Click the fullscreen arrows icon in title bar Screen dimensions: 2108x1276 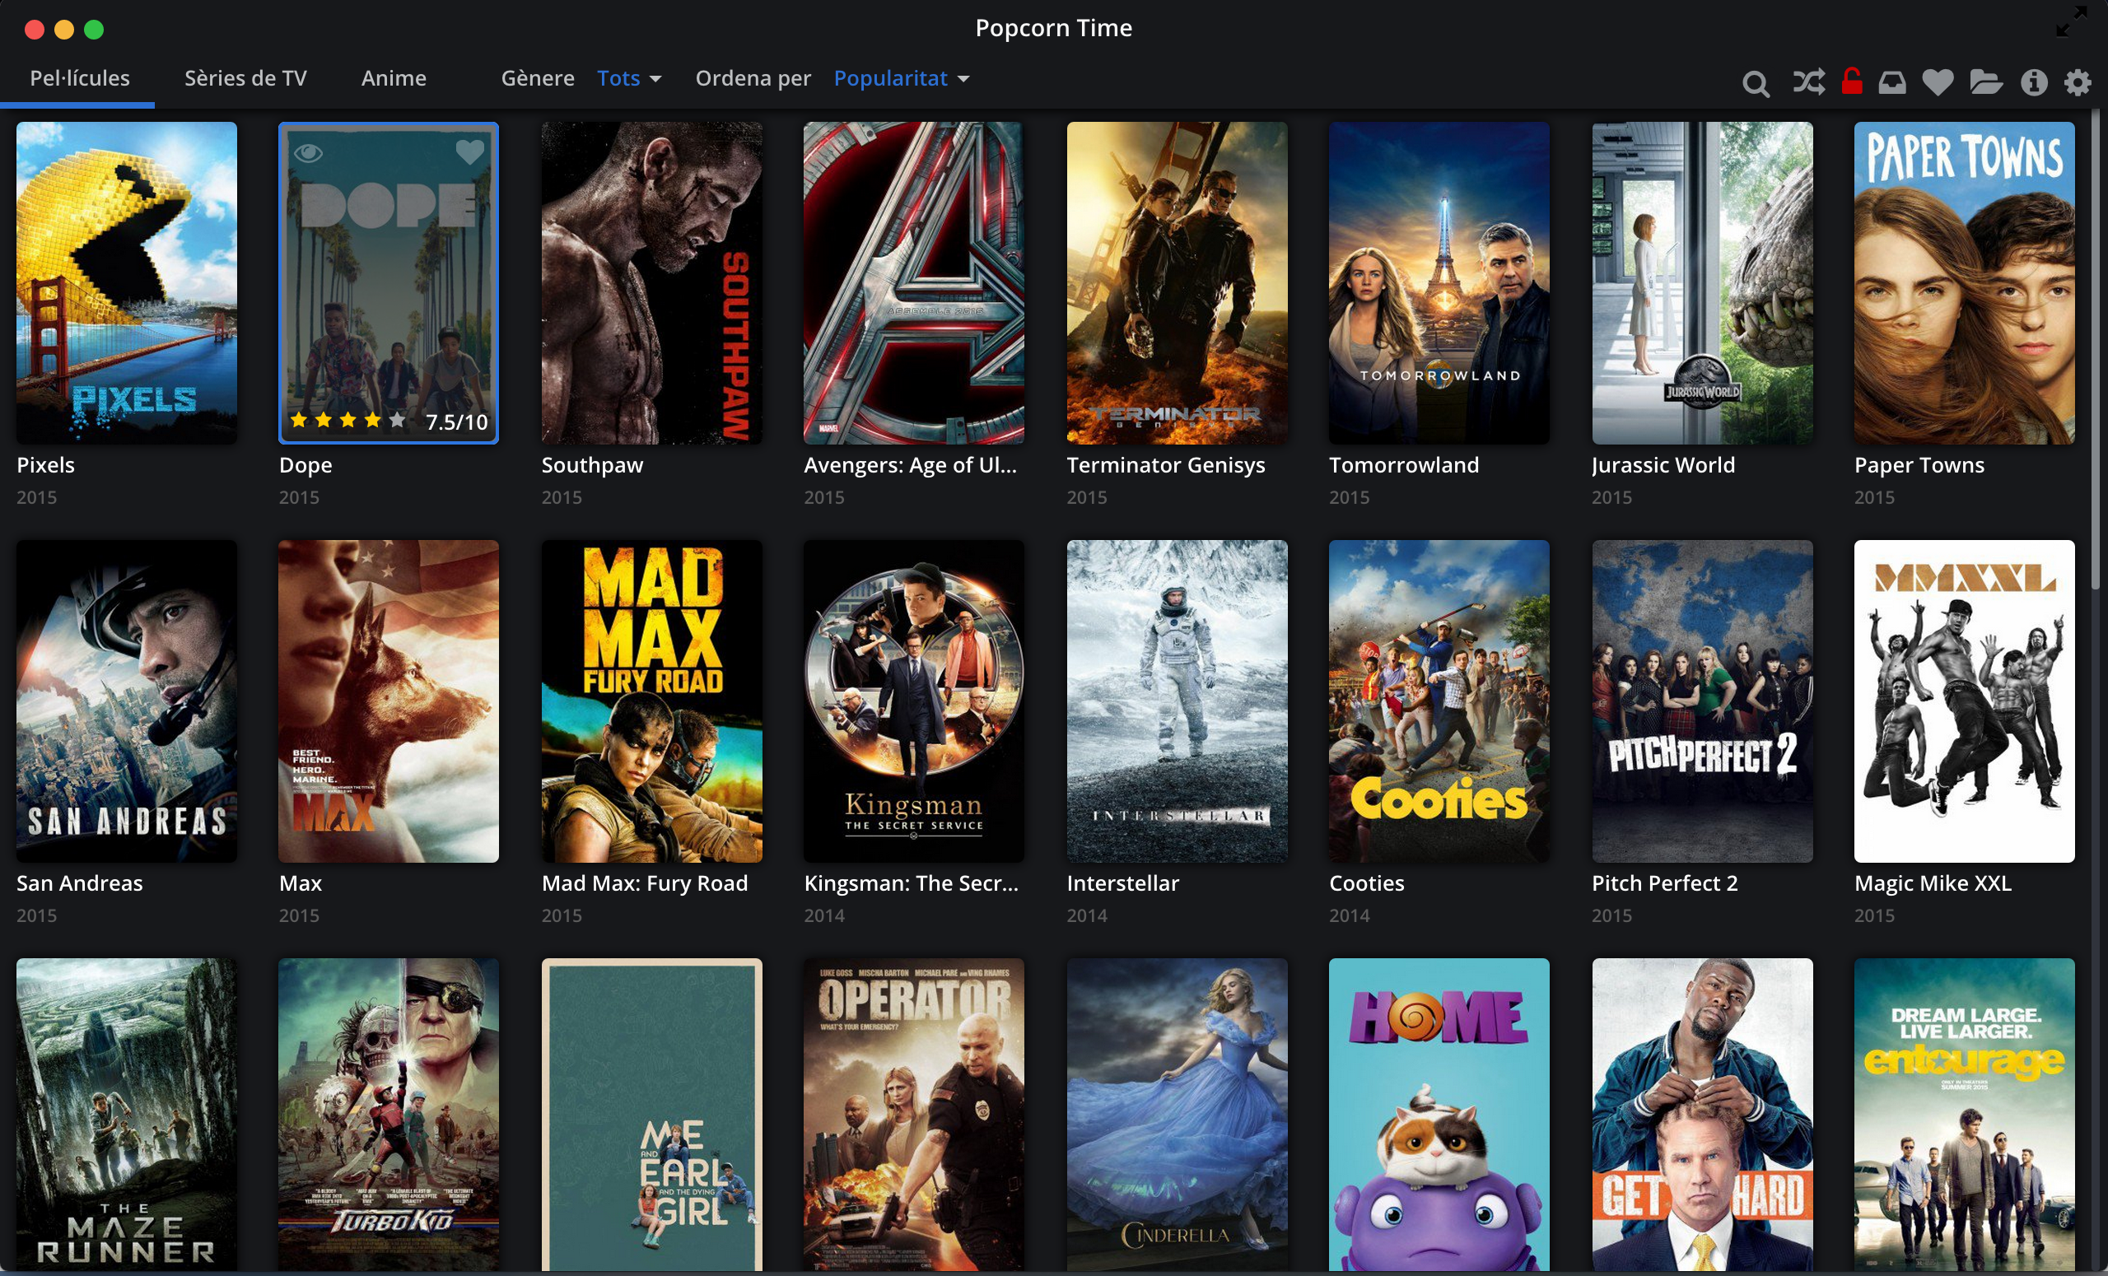(x=2071, y=21)
